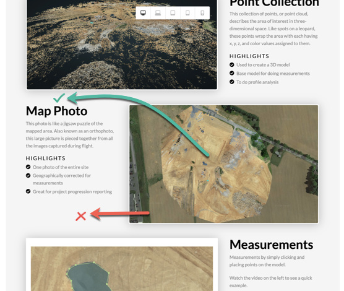The image size is (344, 291).
Task: Choose the landscape tablet preview icon
Action: [173, 13]
